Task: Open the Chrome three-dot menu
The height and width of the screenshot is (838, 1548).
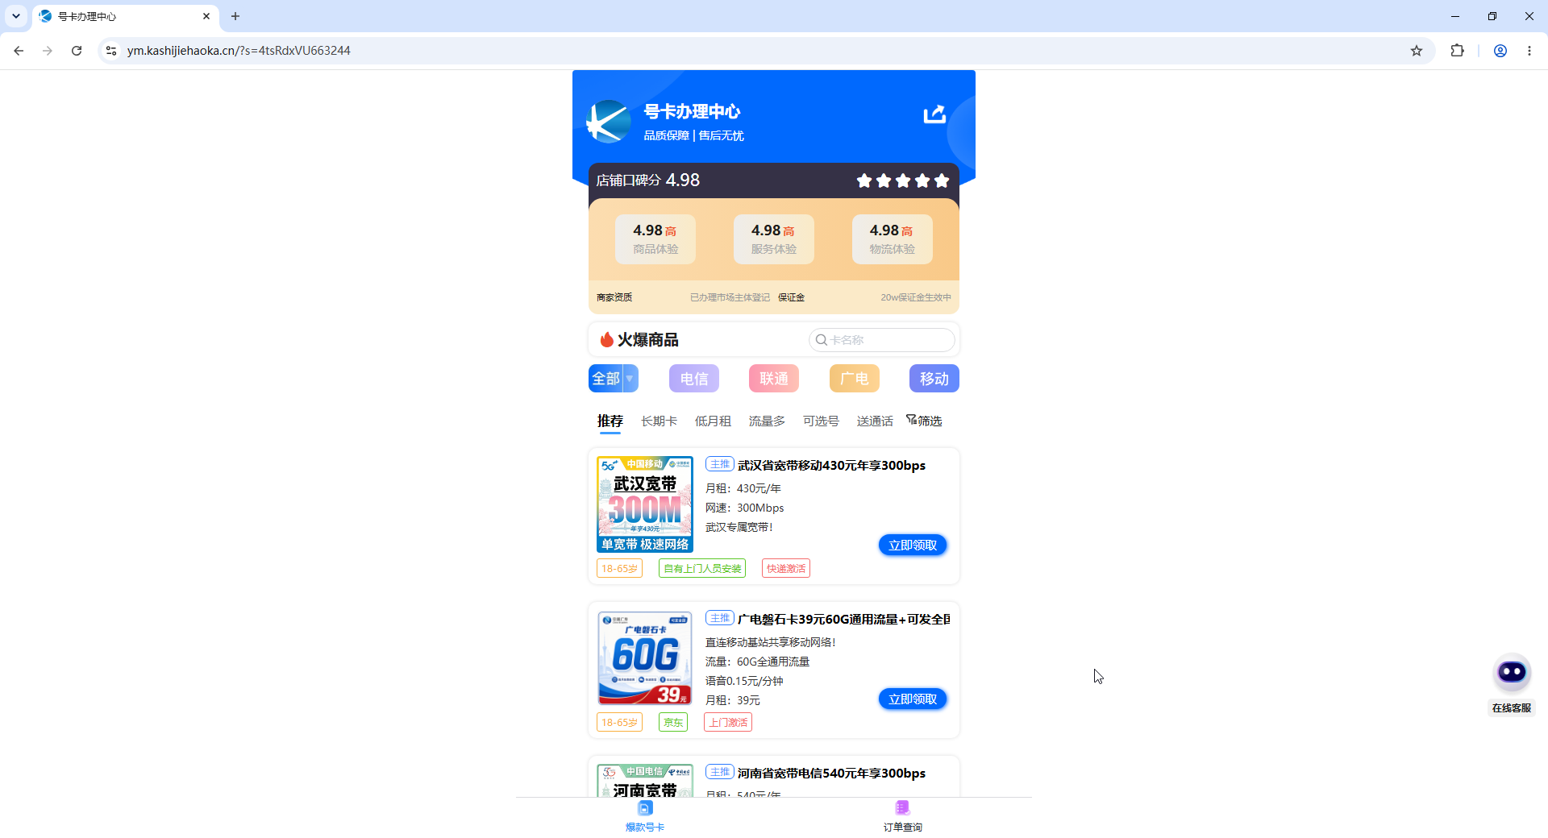Action: click(1529, 51)
